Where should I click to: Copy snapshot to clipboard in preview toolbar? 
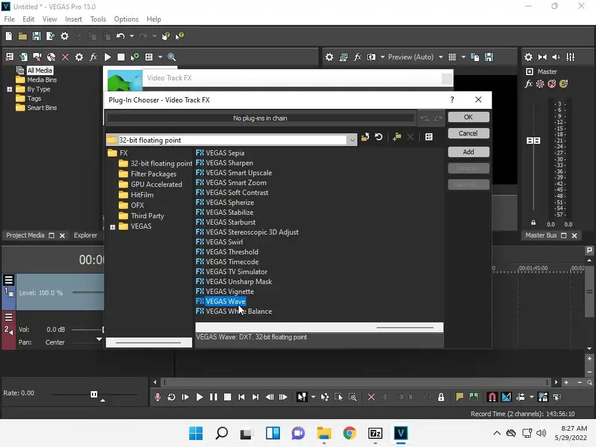475,57
